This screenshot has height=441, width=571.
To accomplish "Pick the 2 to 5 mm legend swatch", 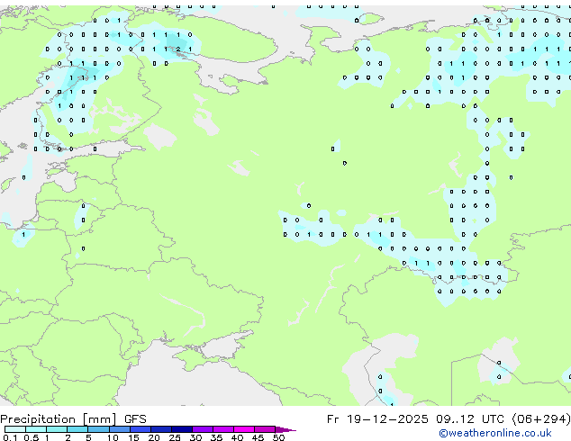I will click(x=77, y=429).
